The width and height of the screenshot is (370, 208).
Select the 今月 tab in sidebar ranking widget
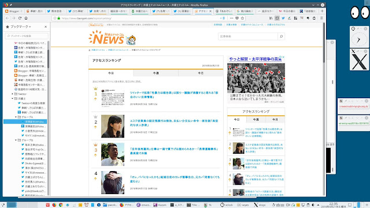tap(275, 120)
